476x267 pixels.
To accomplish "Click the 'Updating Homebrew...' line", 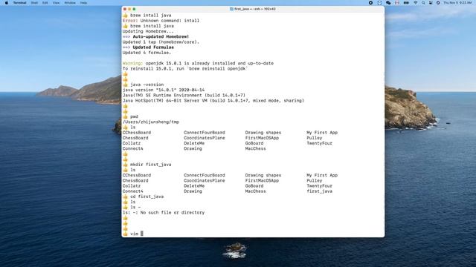I will coord(148,31).
